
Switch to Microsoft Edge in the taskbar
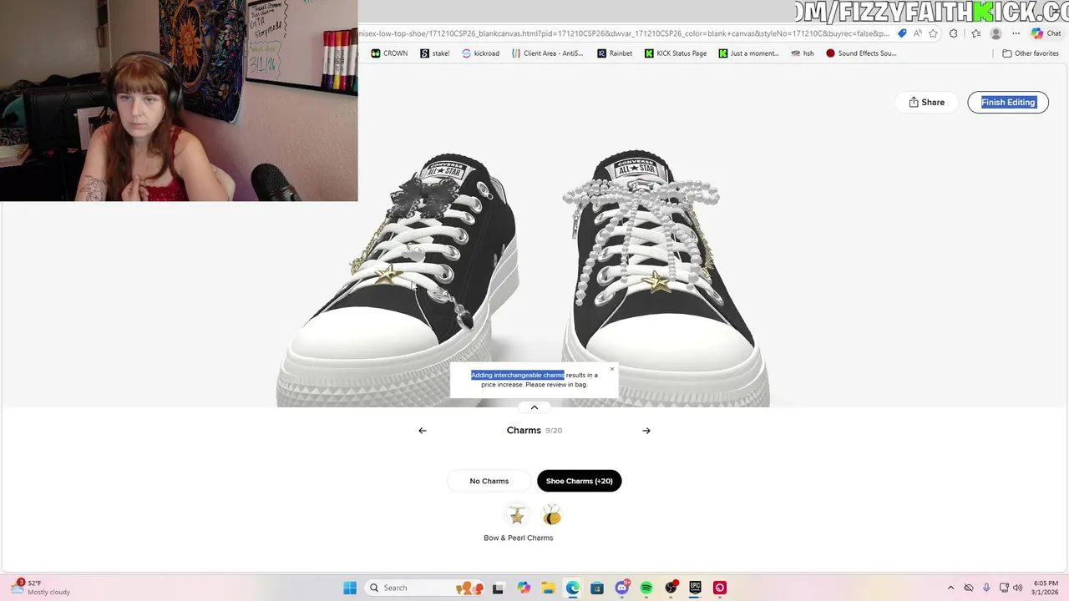[x=573, y=588]
